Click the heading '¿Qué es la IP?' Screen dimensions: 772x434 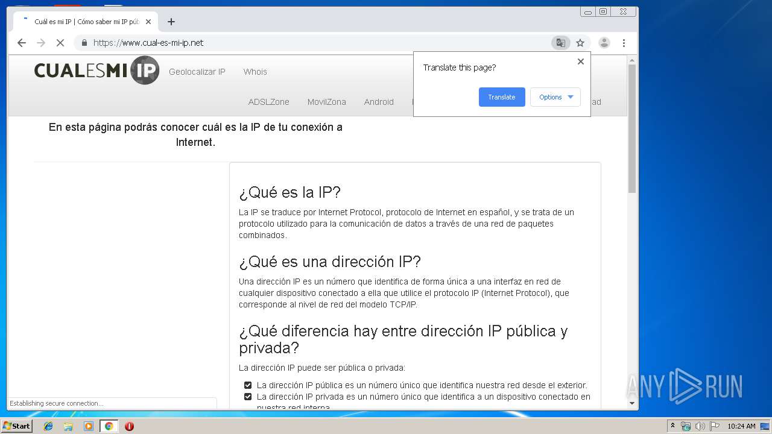[x=290, y=192]
